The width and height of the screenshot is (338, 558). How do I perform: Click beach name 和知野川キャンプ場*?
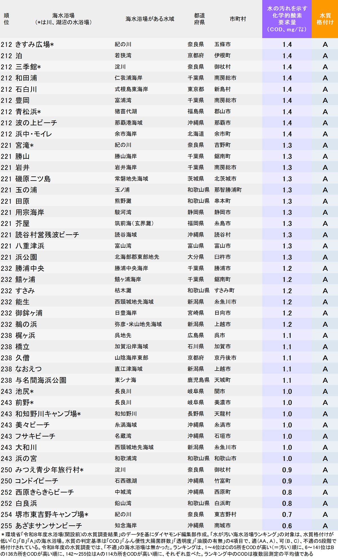(x=48, y=414)
